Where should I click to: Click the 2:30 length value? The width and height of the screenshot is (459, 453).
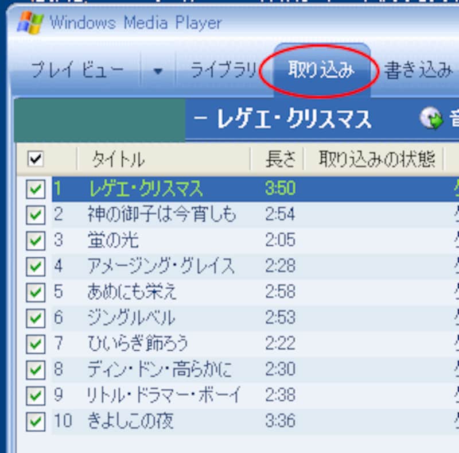click(x=280, y=369)
